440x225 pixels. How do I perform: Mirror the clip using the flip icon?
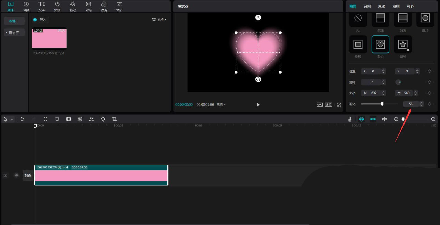pos(92,119)
